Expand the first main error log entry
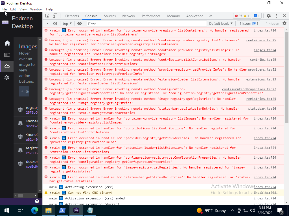The width and height of the screenshot is (289, 216). pyautogui.click(x=50, y=30)
